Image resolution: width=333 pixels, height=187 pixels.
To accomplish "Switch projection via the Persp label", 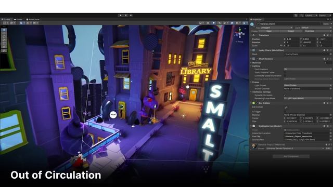I will tap(239, 42).
